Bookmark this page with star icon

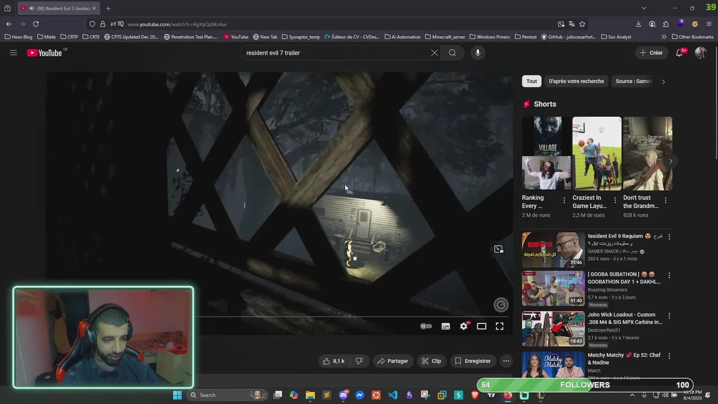[582, 24]
